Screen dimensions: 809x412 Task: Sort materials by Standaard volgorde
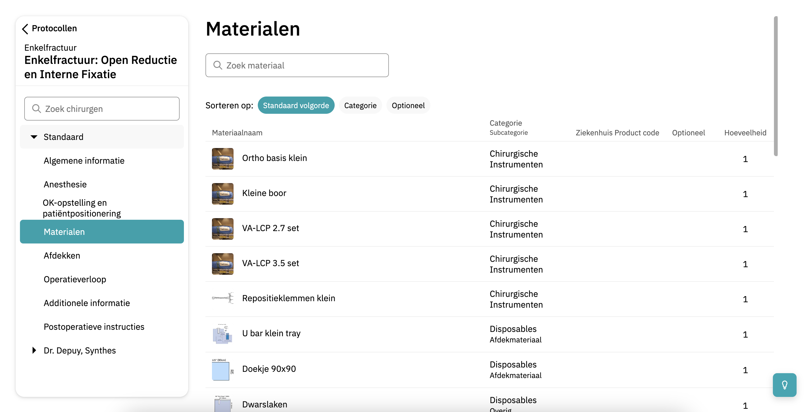click(296, 105)
